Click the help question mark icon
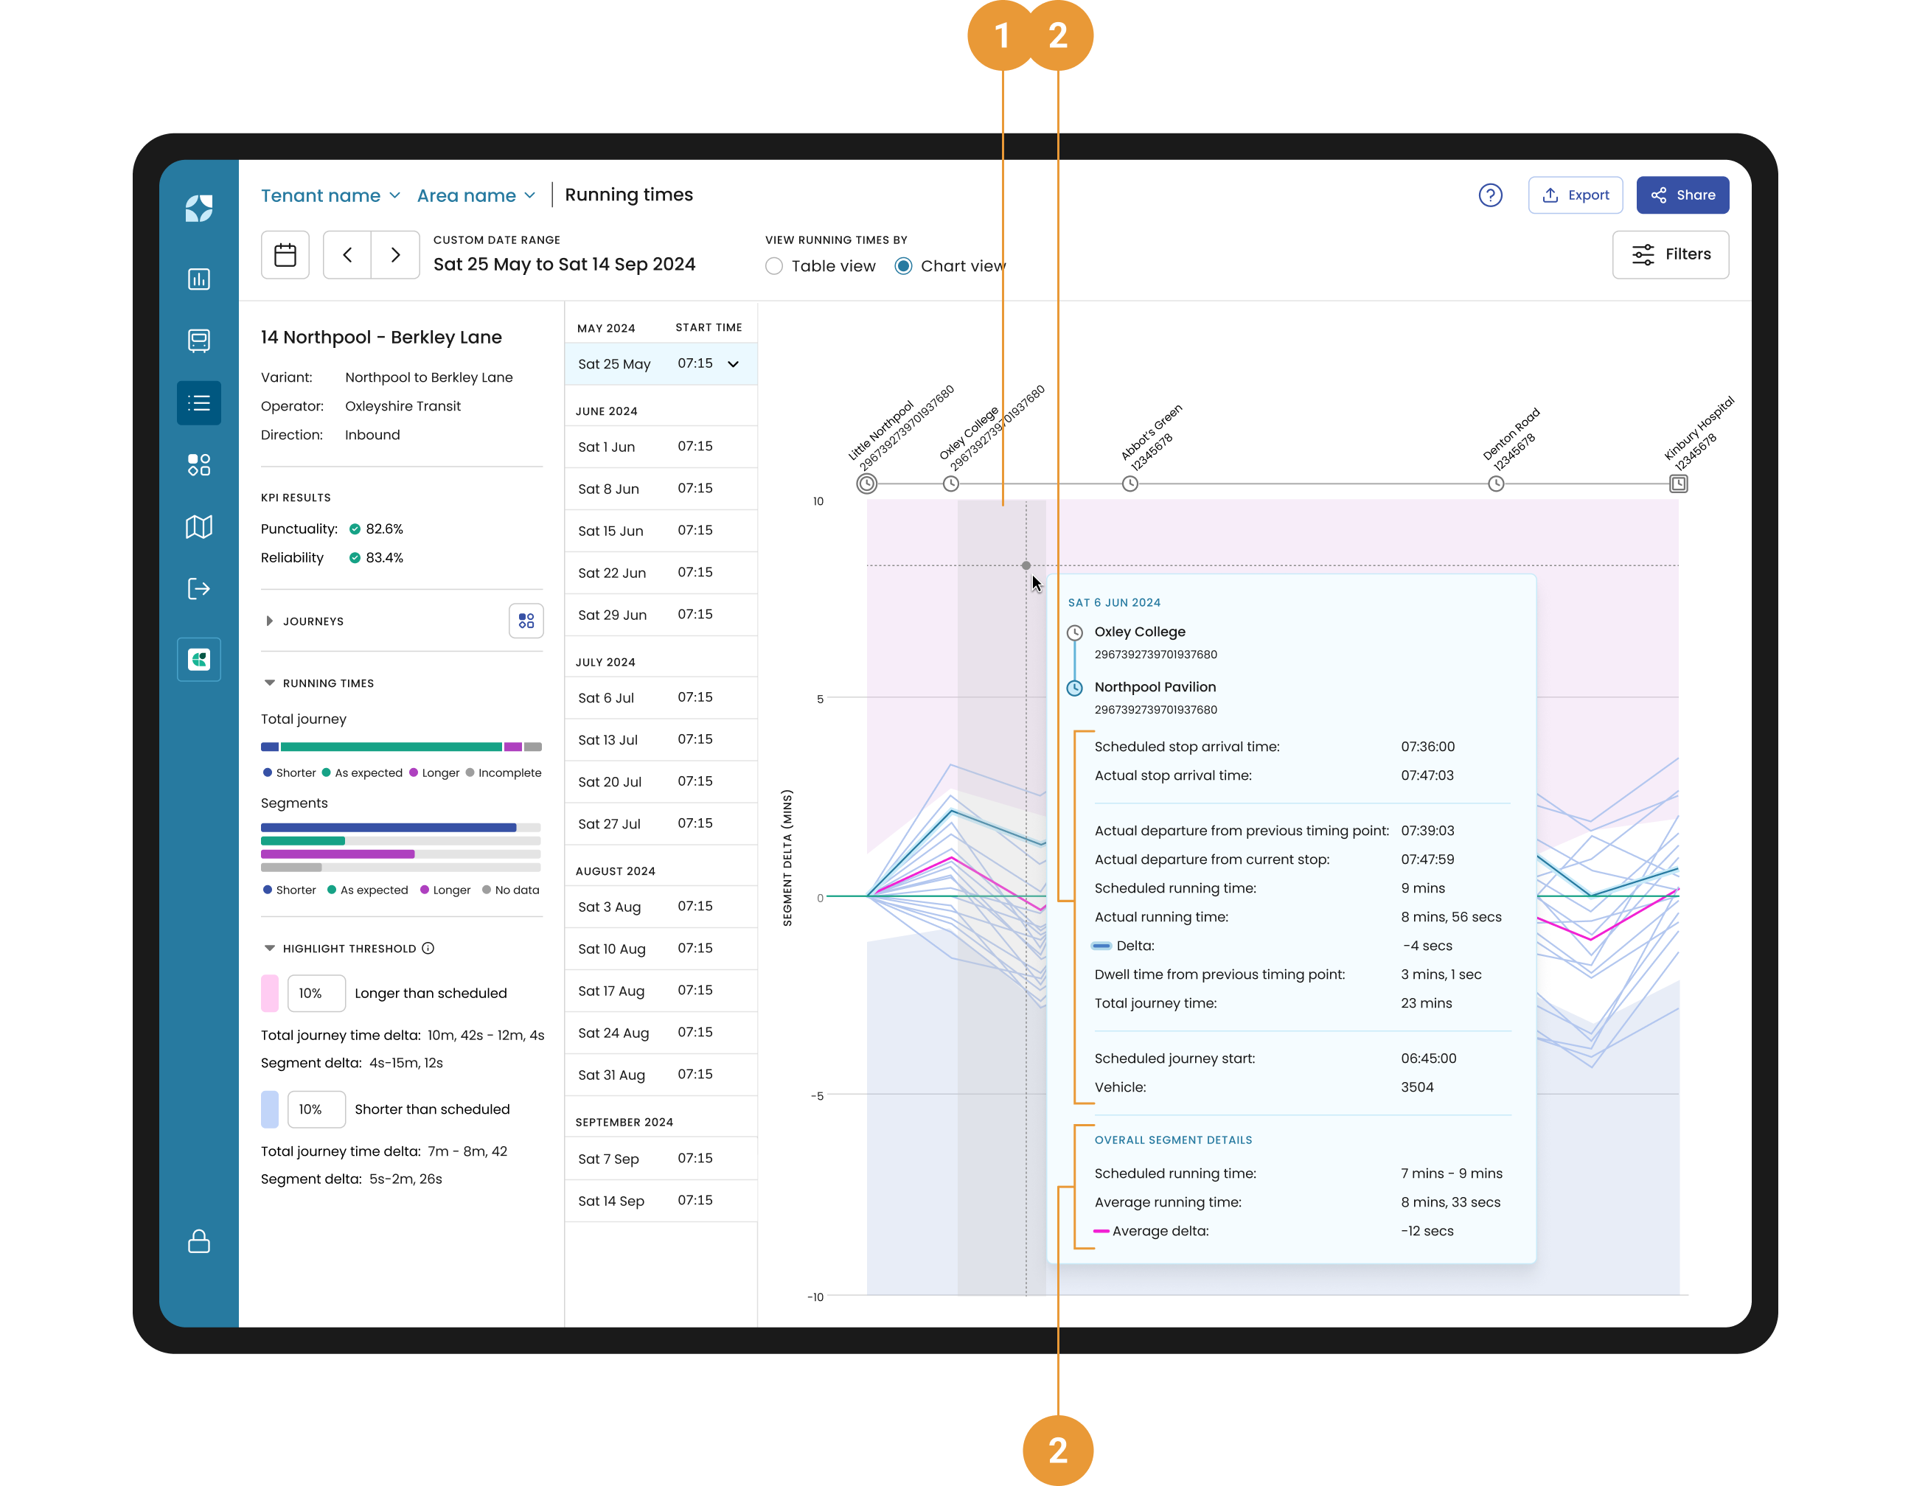Screen dimensions: 1911x1486 pyautogui.click(x=1490, y=195)
